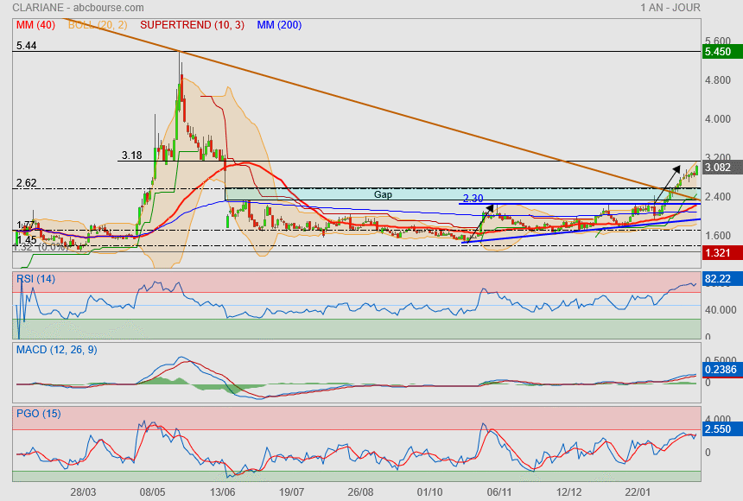
Task: Click the PGO (15) panel label
Action: 38,413
